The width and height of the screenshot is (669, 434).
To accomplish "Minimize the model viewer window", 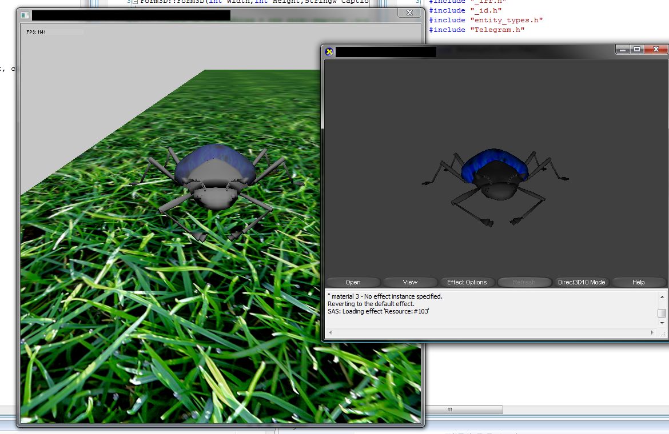I will [624, 50].
